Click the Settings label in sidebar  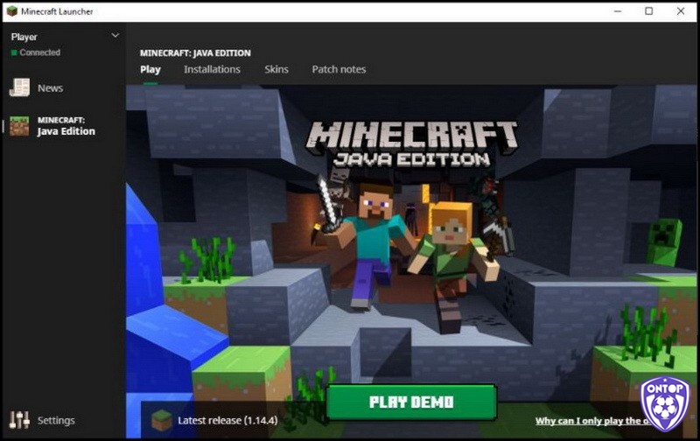click(56, 421)
